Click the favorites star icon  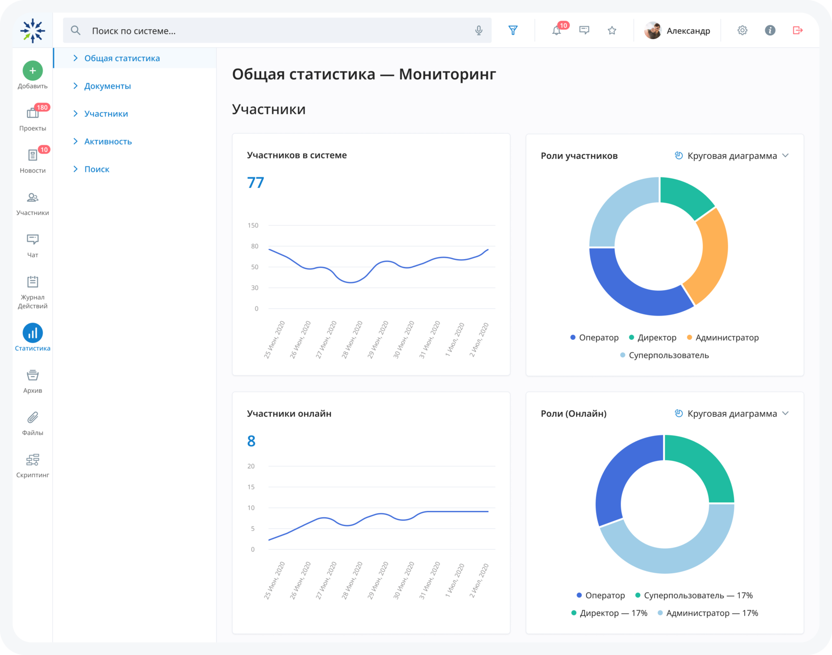(612, 30)
